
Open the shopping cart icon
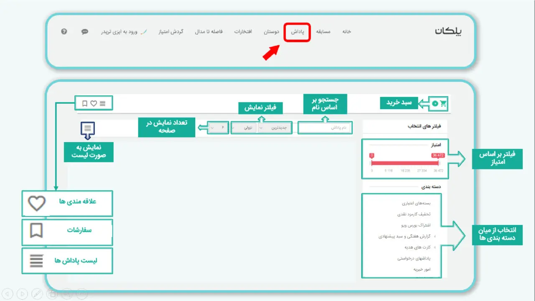click(443, 104)
